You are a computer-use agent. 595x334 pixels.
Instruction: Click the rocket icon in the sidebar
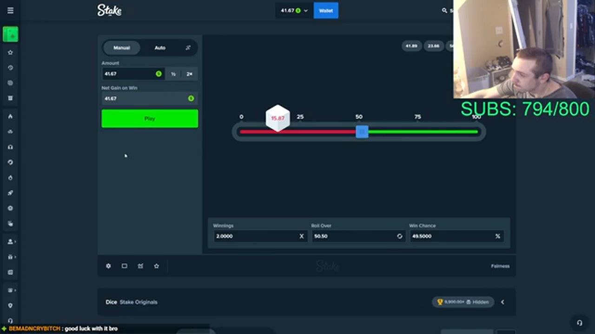tap(10, 193)
